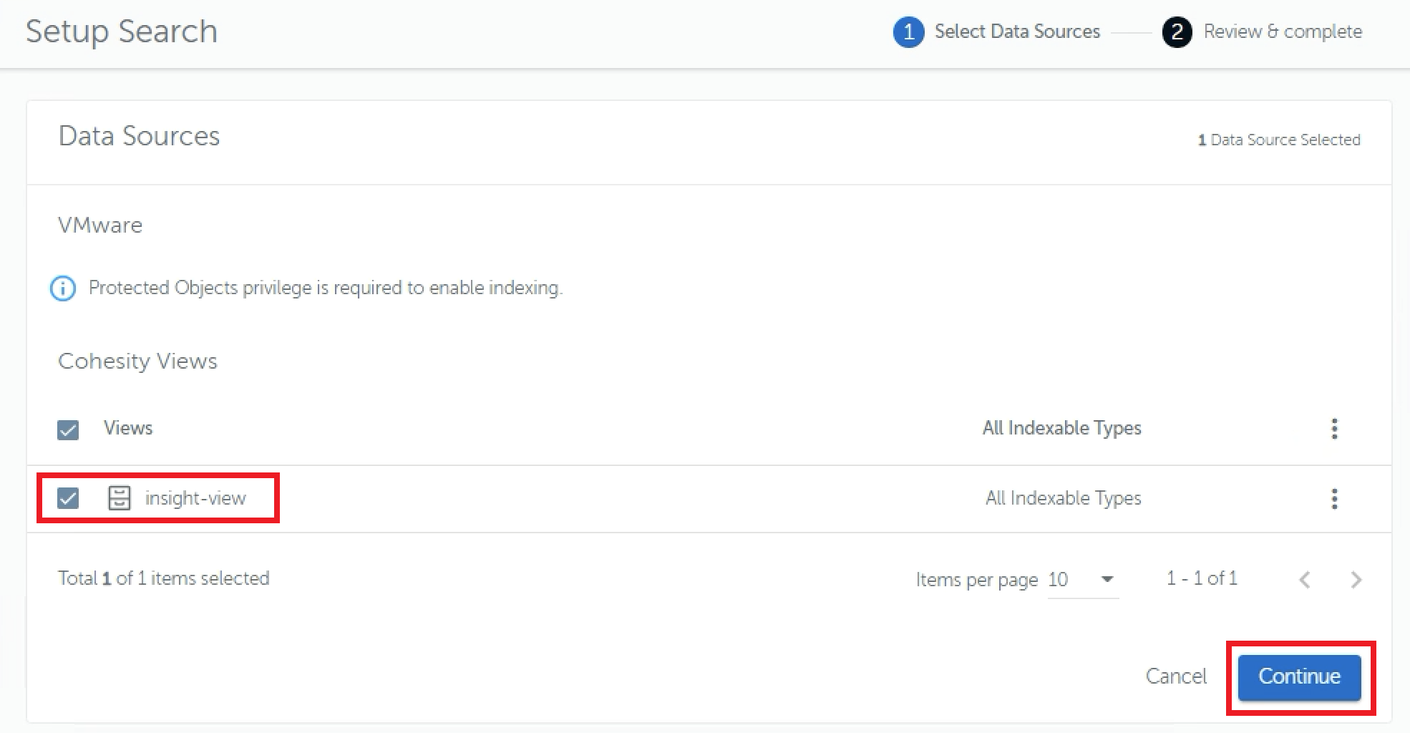Click All Indexable Types in Views header
1410x733 pixels.
pyautogui.click(x=1061, y=428)
